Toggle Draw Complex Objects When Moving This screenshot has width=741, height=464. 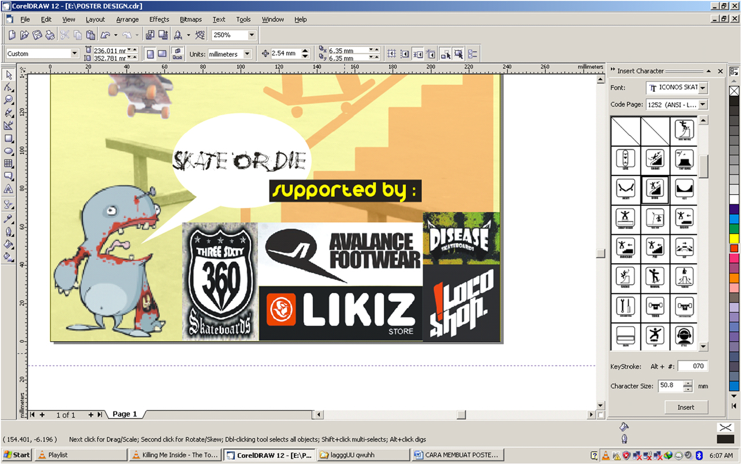pyautogui.click(x=446, y=54)
